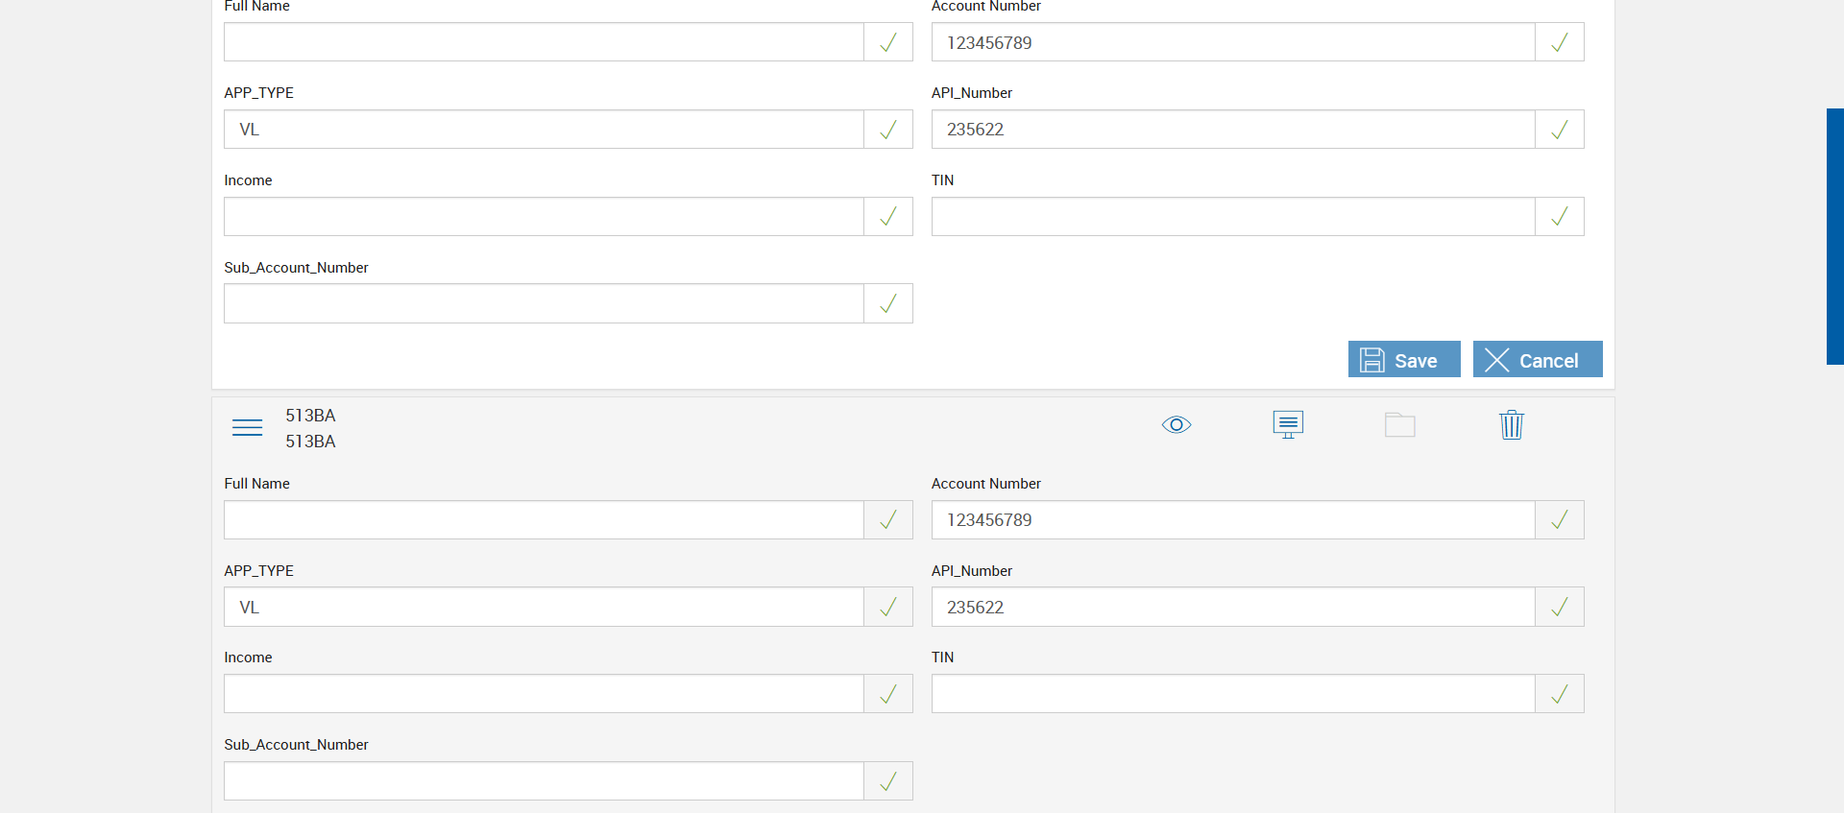
Task: Click Sub_Account_Number input in 513BA section
Action: [544, 781]
